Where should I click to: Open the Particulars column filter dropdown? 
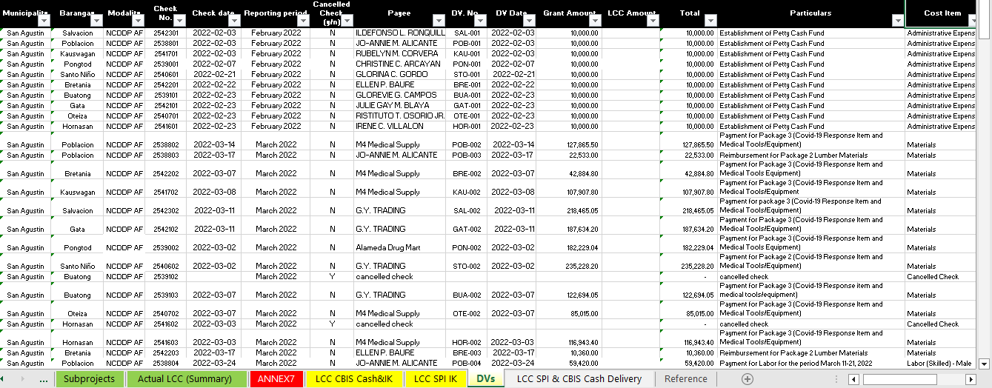click(x=898, y=21)
